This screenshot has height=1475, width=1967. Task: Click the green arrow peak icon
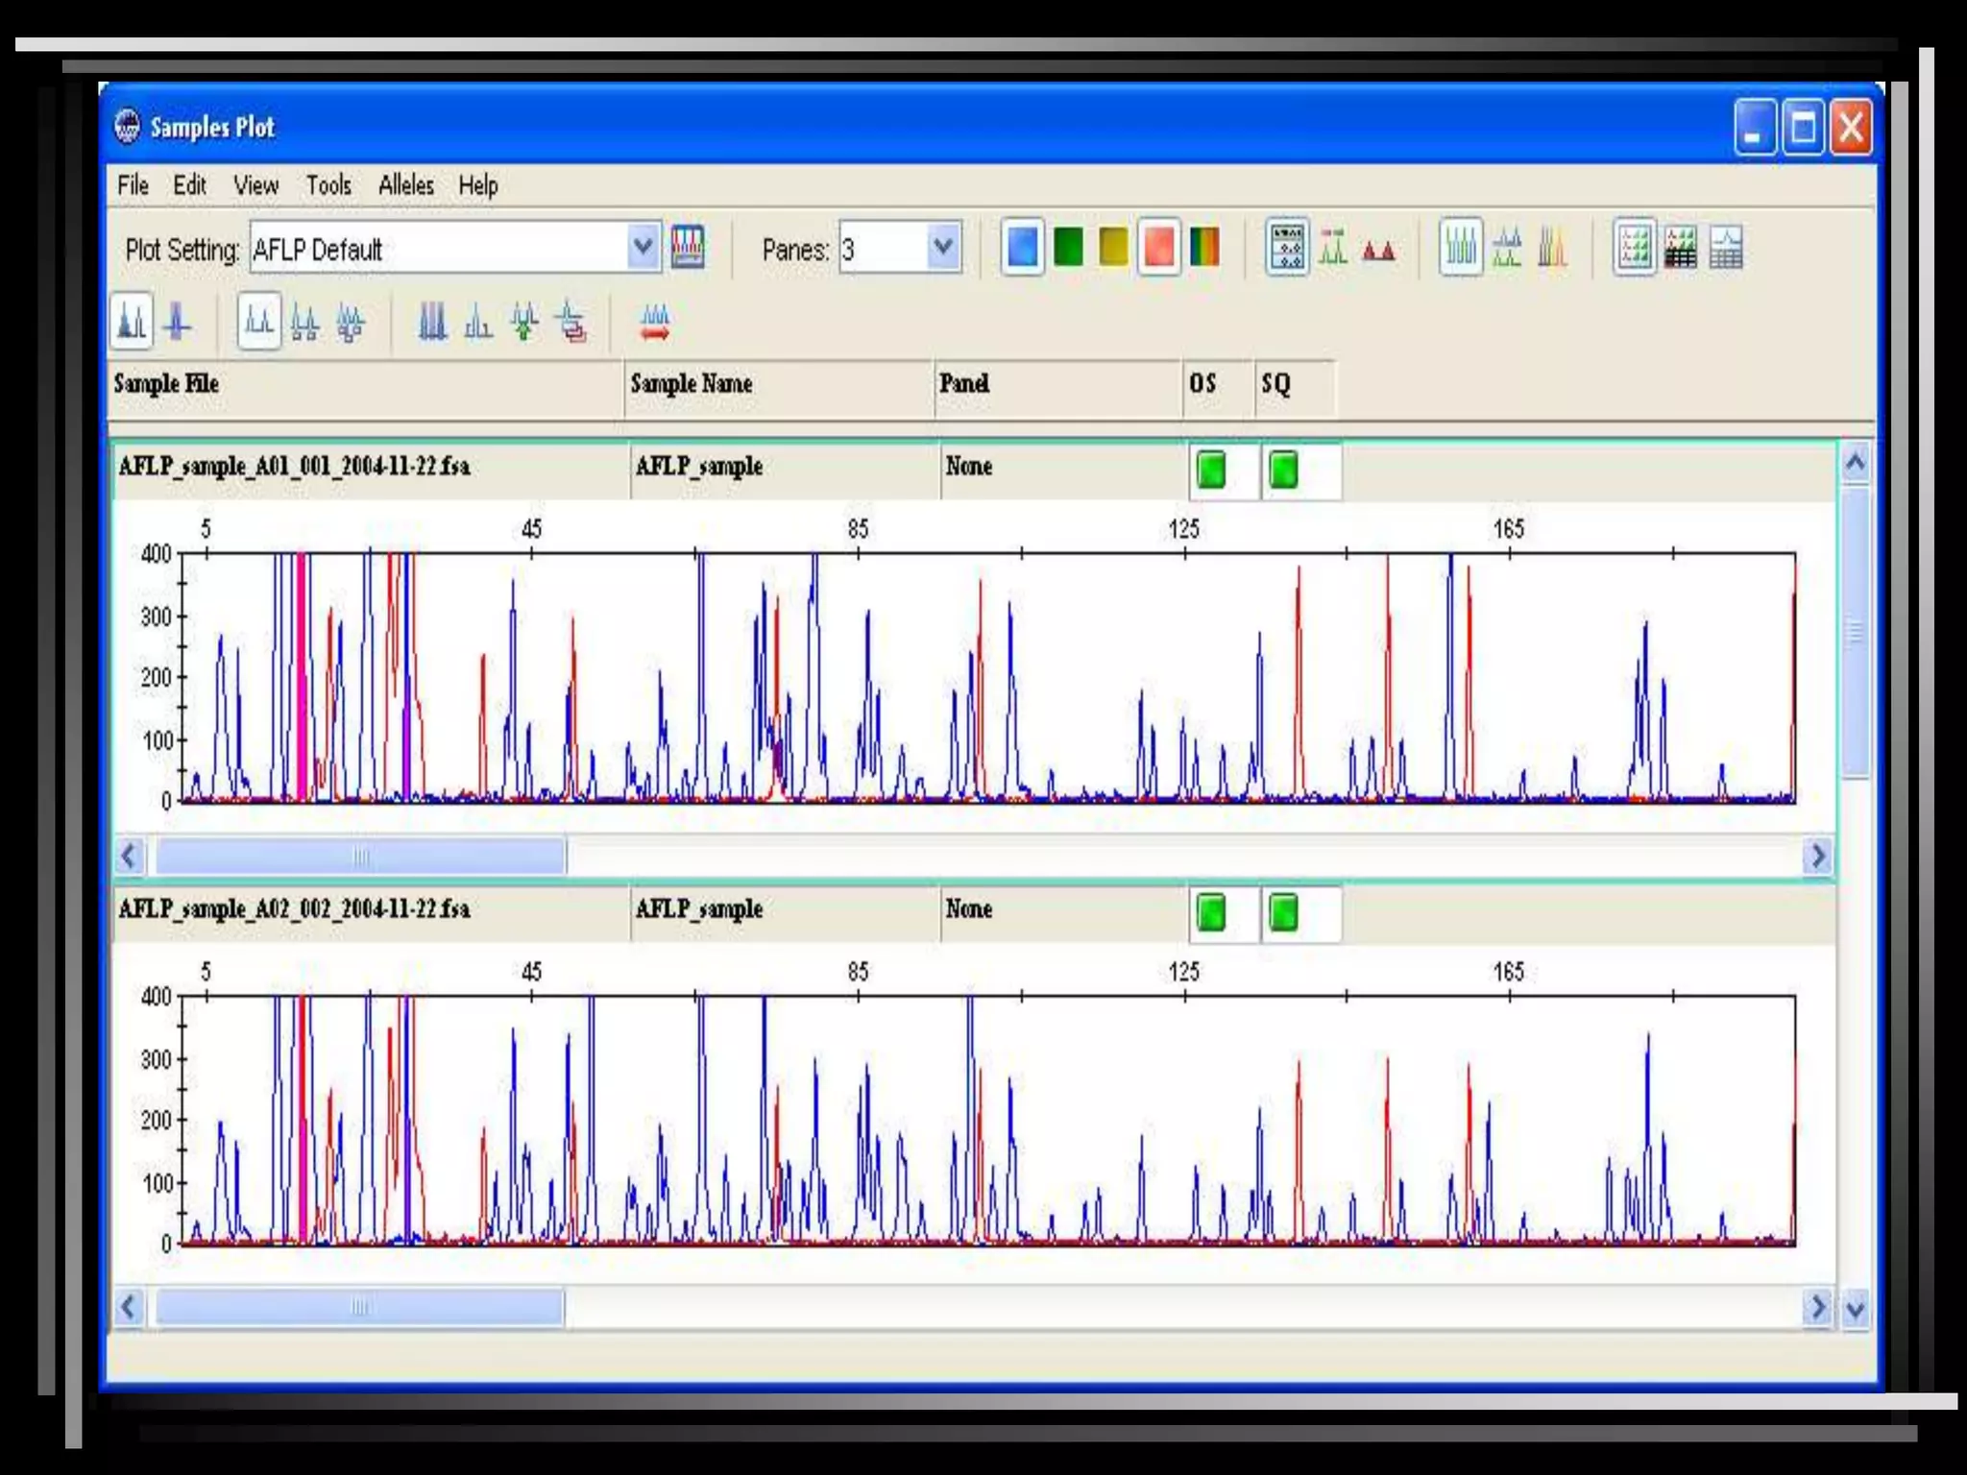point(524,323)
